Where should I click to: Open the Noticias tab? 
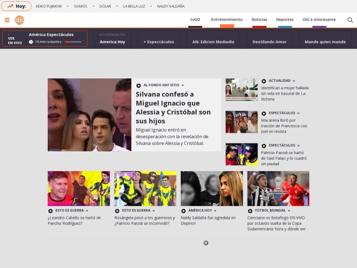[259, 20]
